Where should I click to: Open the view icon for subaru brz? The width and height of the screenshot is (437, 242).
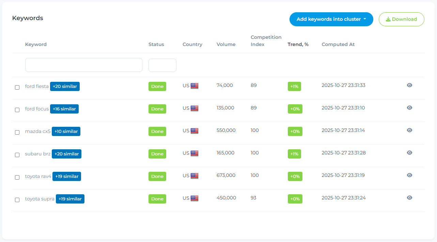coord(409,153)
